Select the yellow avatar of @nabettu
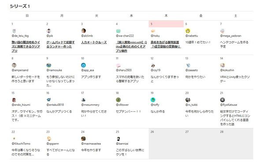Viewport: 260px width, 166px height. (188, 31)
